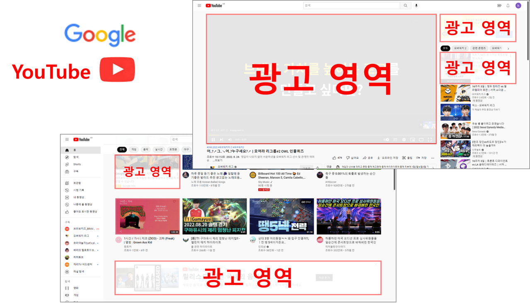Click the search magnifier button in video window
This screenshot has width=530, height=303.
[406, 5]
